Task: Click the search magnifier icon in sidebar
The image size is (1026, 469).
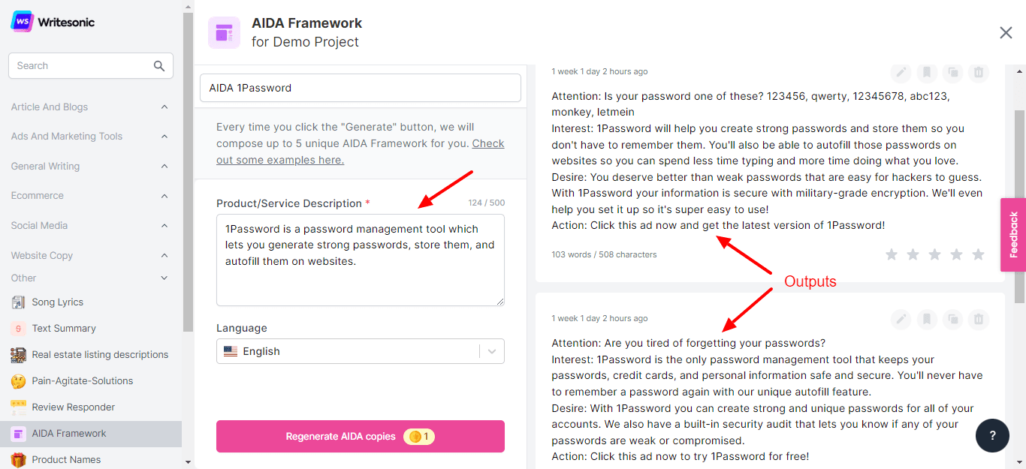Action: [159, 66]
